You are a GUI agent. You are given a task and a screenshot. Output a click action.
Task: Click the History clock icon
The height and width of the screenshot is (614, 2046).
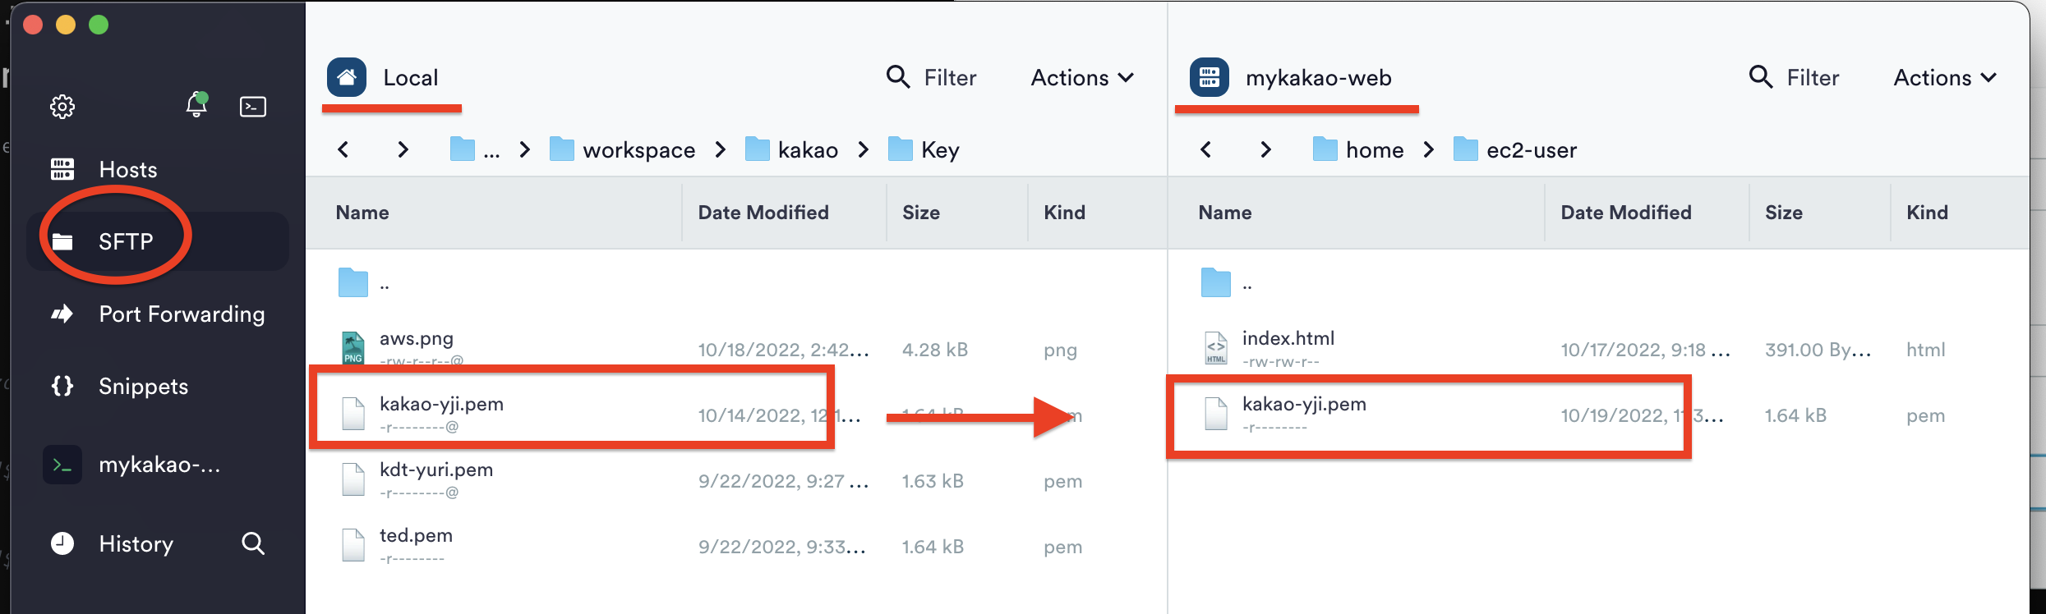[62, 543]
